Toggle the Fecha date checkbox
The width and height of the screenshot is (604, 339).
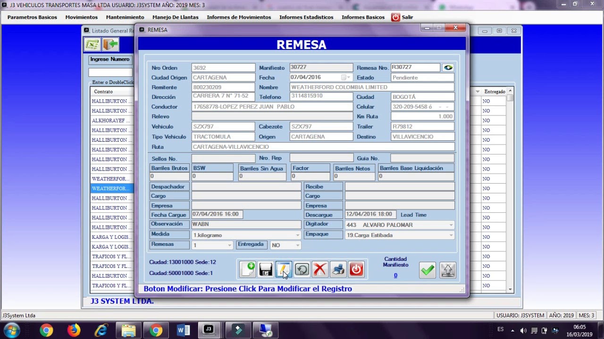click(343, 77)
